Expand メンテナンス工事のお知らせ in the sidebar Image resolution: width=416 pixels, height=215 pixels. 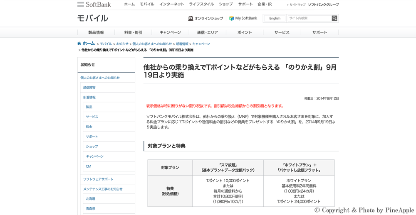coord(103,189)
